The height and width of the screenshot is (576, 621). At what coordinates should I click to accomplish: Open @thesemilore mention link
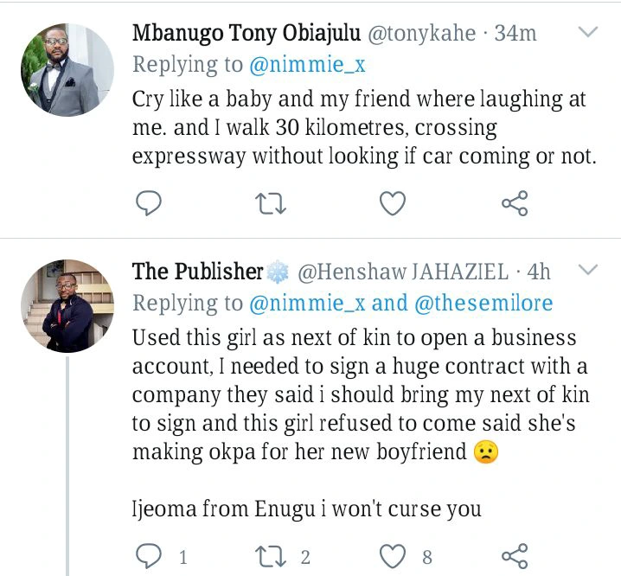(483, 303)
